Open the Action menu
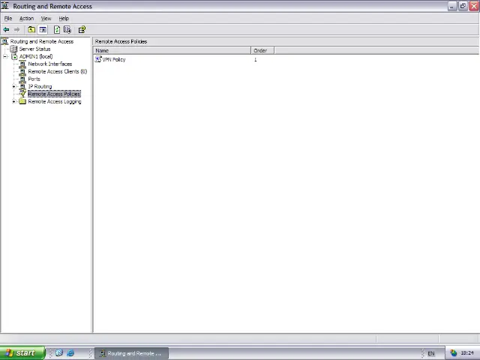 coord(26,18)
